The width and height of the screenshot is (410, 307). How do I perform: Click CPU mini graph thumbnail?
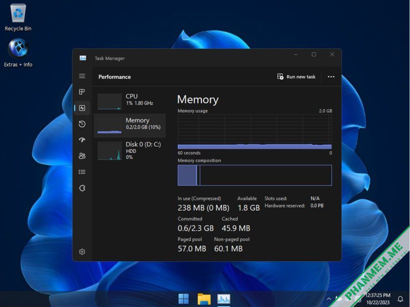(x=110, y=101)
